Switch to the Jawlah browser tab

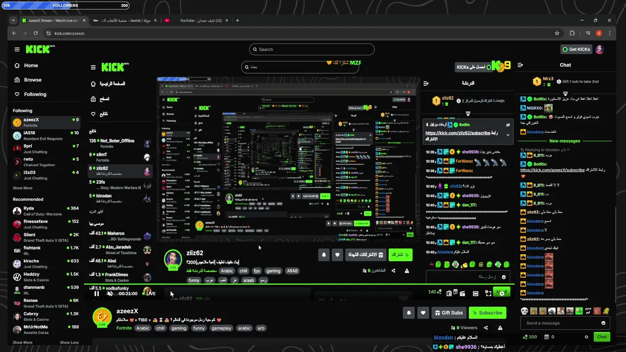pyautogui.click(x=125, y=21)
